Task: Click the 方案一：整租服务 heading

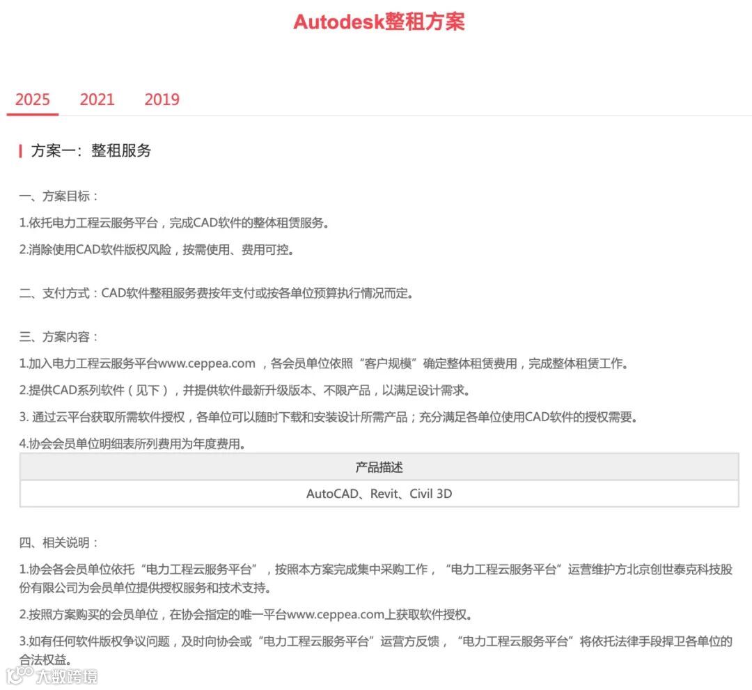Action: (91, 150)
